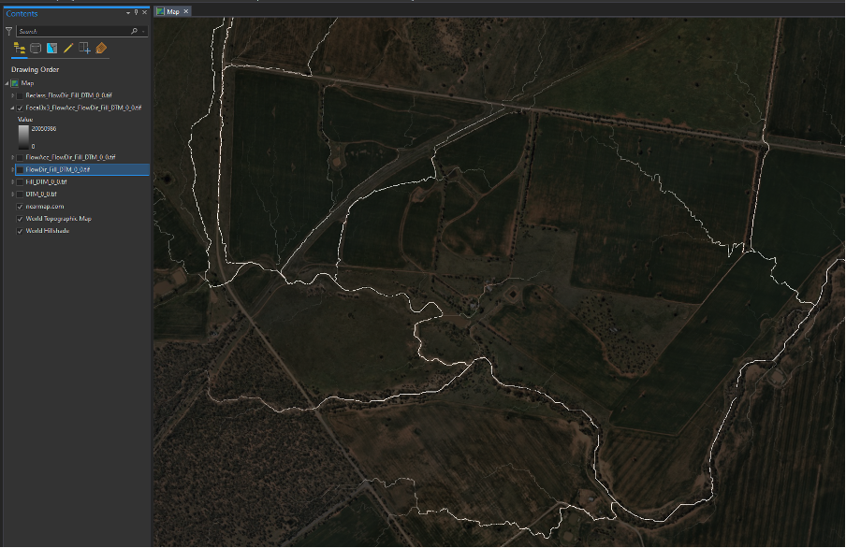Click the search magnifier in Contents pane
The width and height of the screenshot is (846, 548).
tap(134, 30)
